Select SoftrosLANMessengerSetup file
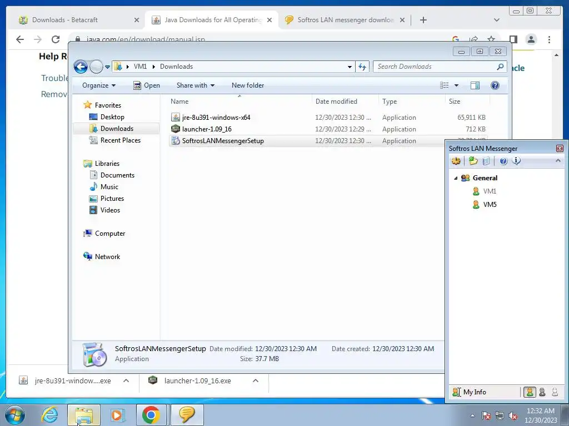This screenshot has height=426, width=569. 223,140
